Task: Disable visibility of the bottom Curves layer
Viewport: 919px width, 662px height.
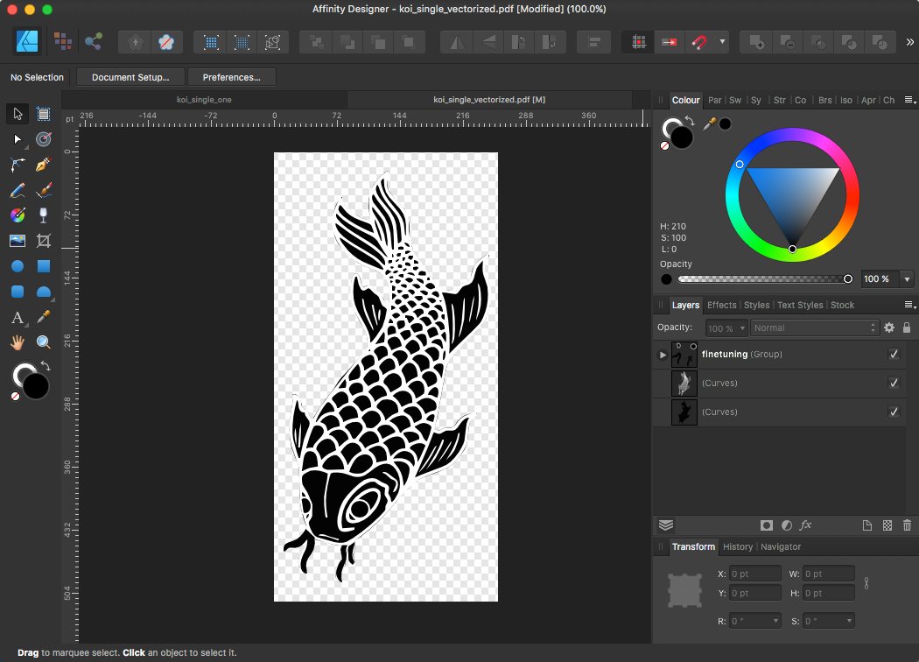Action: [x=894, y=412]
